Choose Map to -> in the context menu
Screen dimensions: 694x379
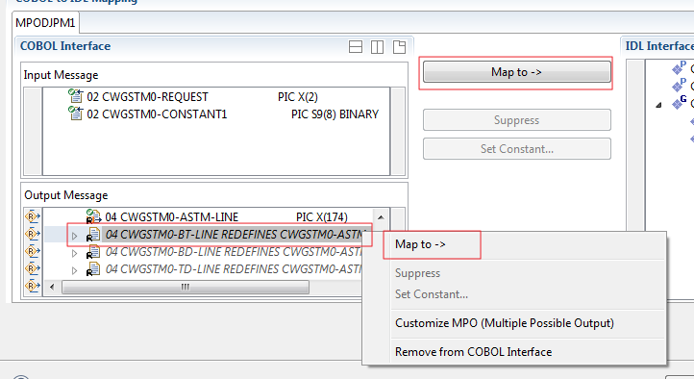pyautogui.click(x=420, y=244)
